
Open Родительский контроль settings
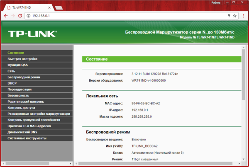point(37,102)
